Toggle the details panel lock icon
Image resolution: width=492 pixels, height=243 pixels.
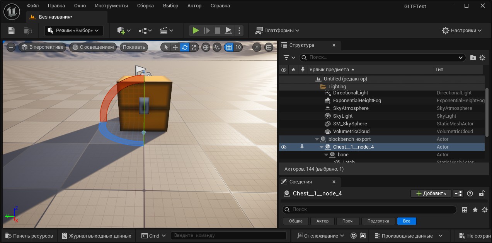pyautogui.click(x=482, y=193)
